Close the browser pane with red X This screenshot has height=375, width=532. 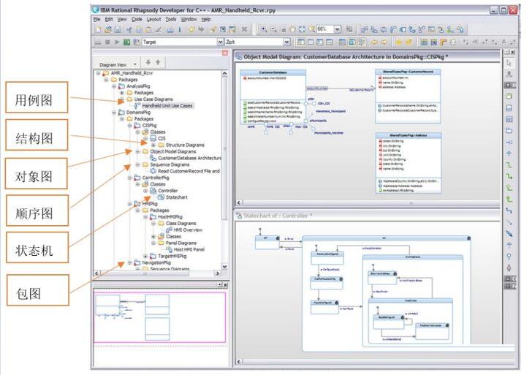[x=225, y=53]
